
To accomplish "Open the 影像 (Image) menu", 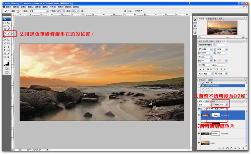I will click(23, 7).
